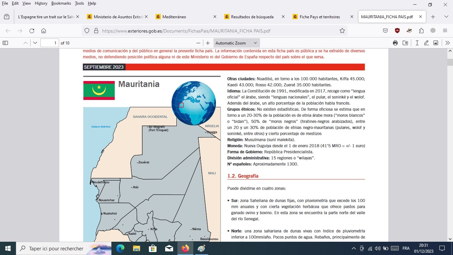The height and width of the screenshot is (255, 453).
Task: Show hidden system tray icons
Action: click(x=354, y=248)
